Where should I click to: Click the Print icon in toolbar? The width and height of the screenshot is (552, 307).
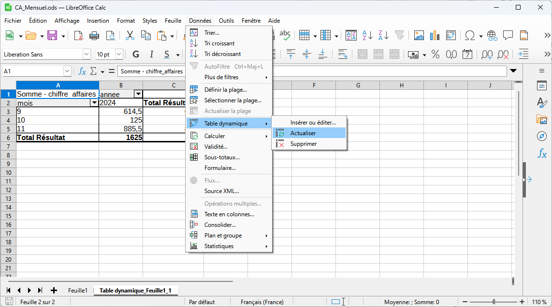(x=94, y=36)
